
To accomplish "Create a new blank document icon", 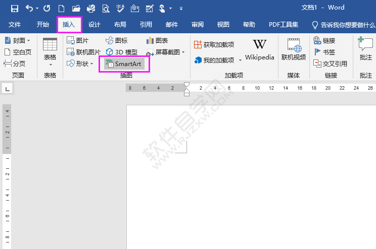I will click(x=61, y=9).
